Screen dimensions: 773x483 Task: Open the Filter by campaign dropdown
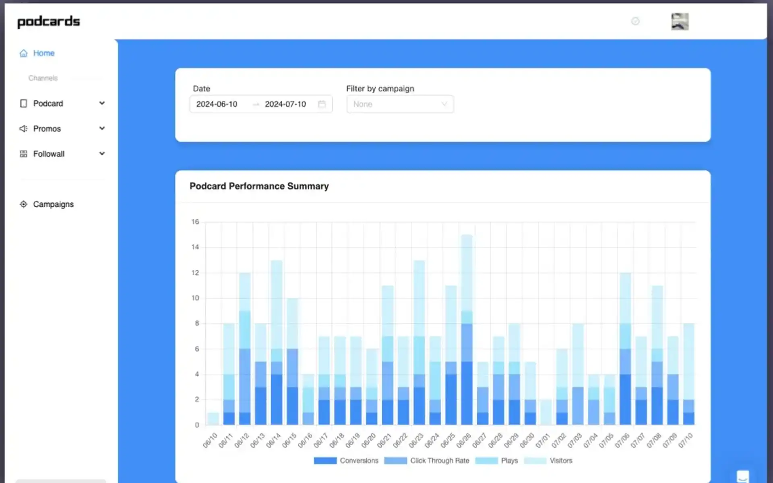pyautogui.click(x=400, y=104)
